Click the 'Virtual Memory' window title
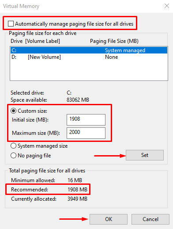Screen dimensions: 173x229 coord(21,6)
